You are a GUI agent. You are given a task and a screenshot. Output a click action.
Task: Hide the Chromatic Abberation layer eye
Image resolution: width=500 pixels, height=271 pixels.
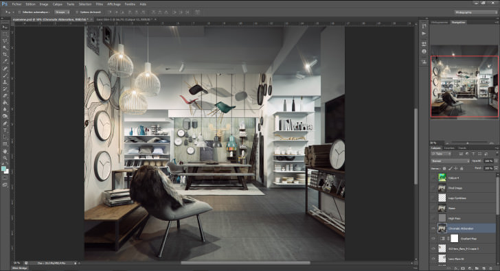433,228
